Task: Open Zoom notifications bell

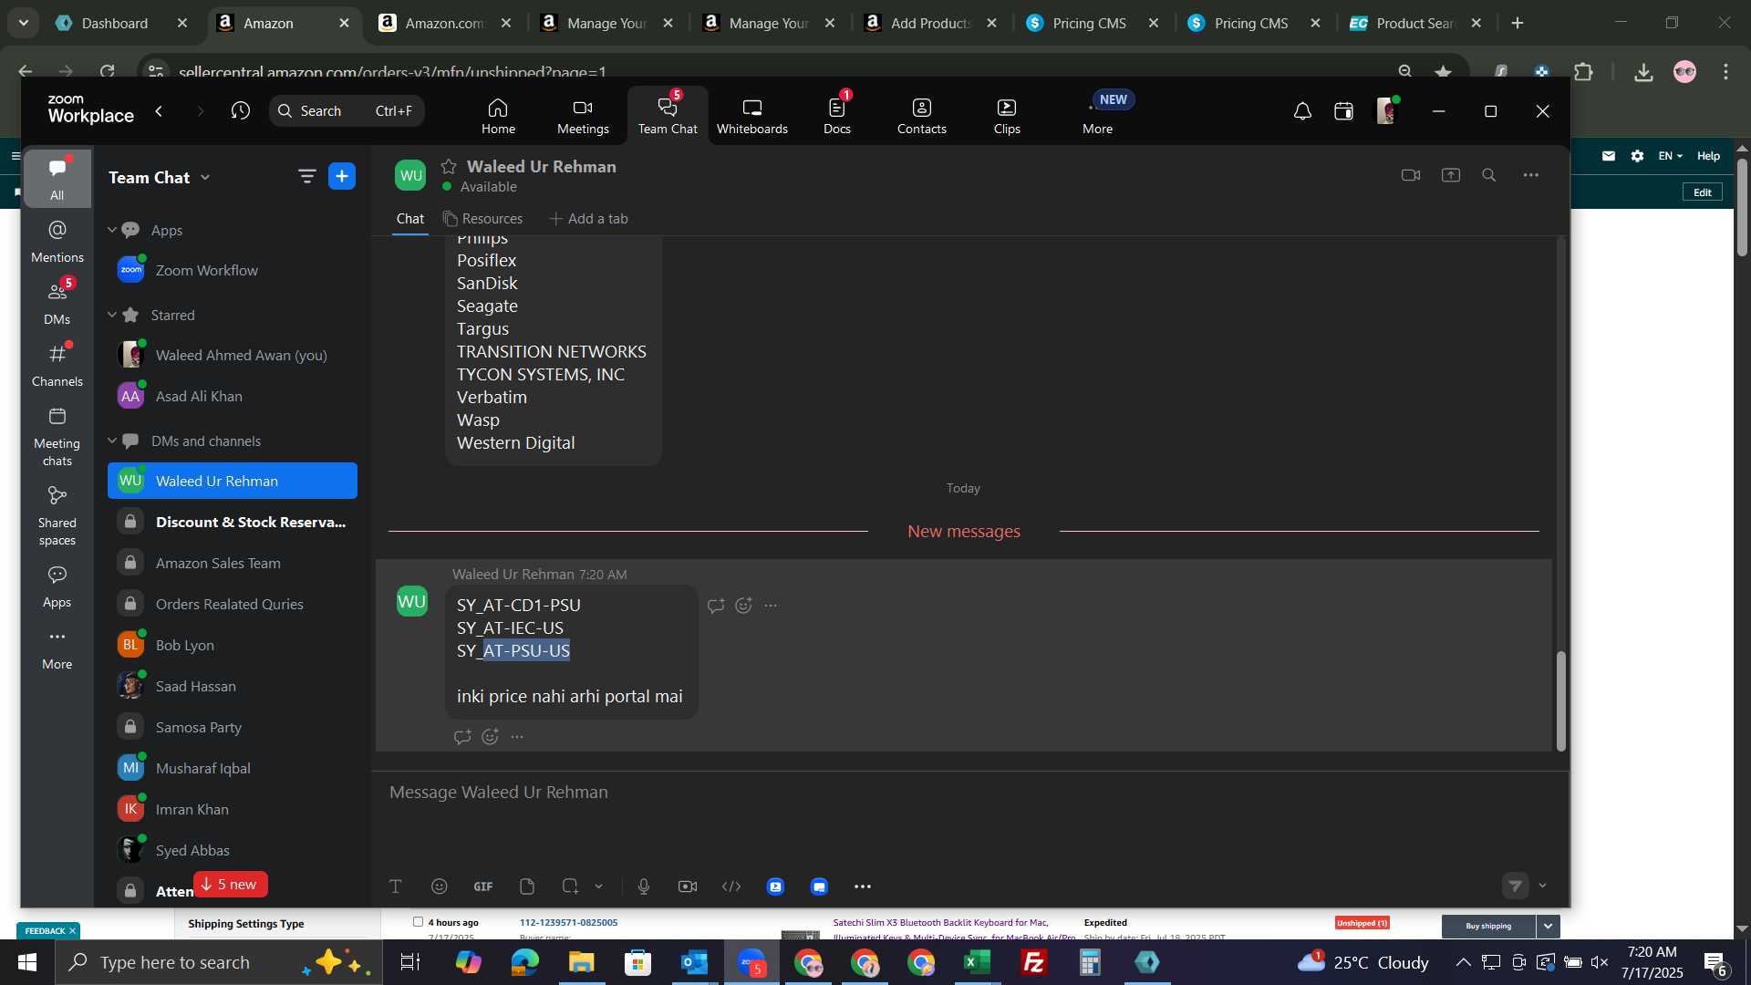Action: 1302,111
